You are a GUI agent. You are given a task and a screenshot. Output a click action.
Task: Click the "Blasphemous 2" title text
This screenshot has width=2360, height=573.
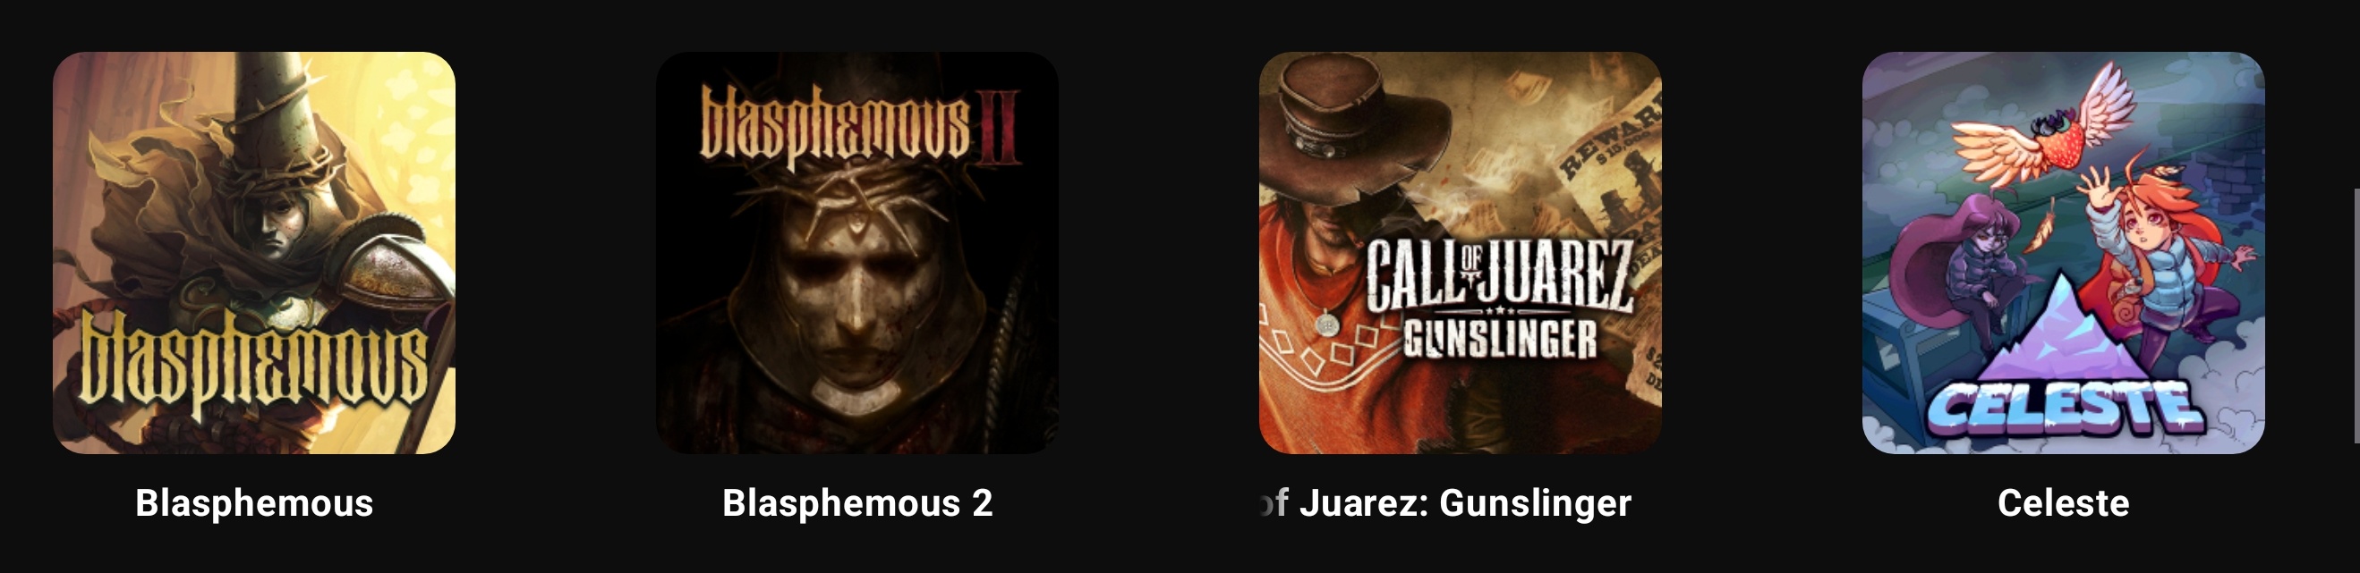tap(856, 502)
